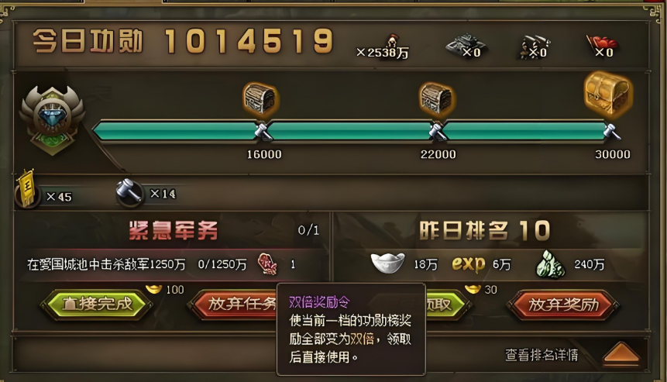Click the hammer marker at 22000
Viewport: 667px width, 382px height.
[437, 132]
